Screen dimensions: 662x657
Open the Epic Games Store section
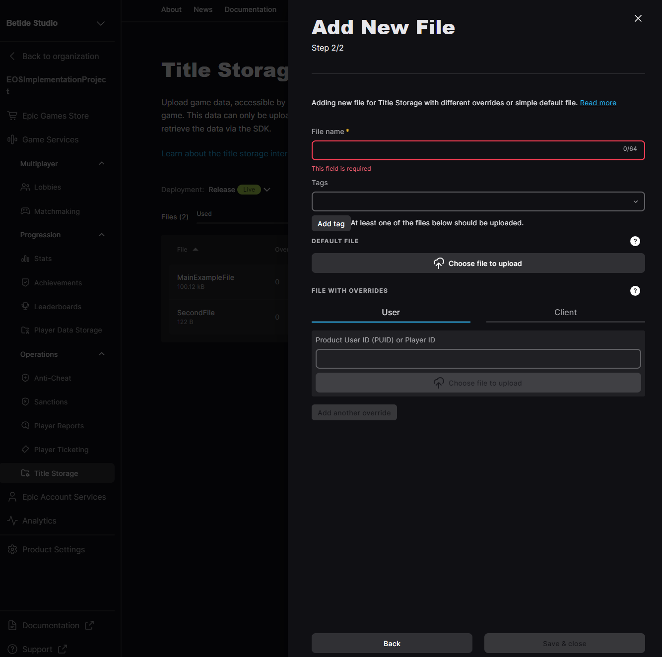(55, 115)
